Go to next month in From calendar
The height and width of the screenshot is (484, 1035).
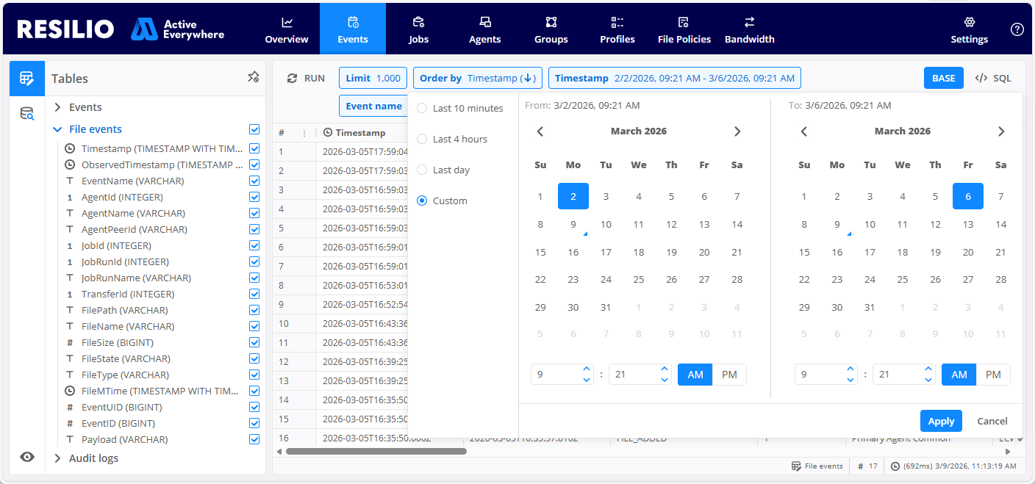pos(737,131)
